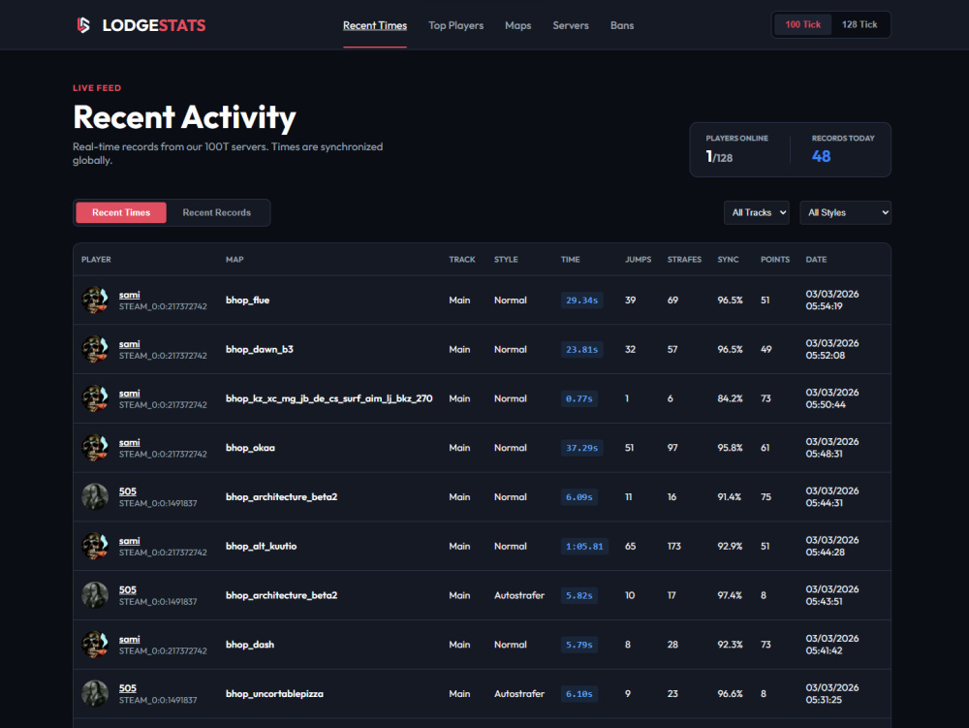This screenshot has width=969, height=728.
Task: Open the Maps page
Action: pyautogui.click(x=517, y=25)
